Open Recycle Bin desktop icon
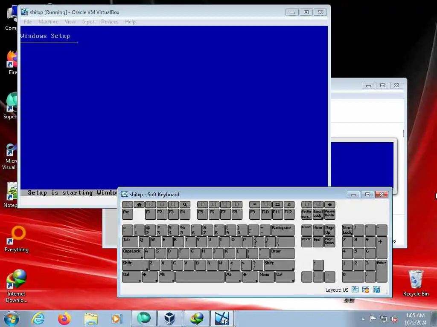437x327 pixels. tap(416, 283)
